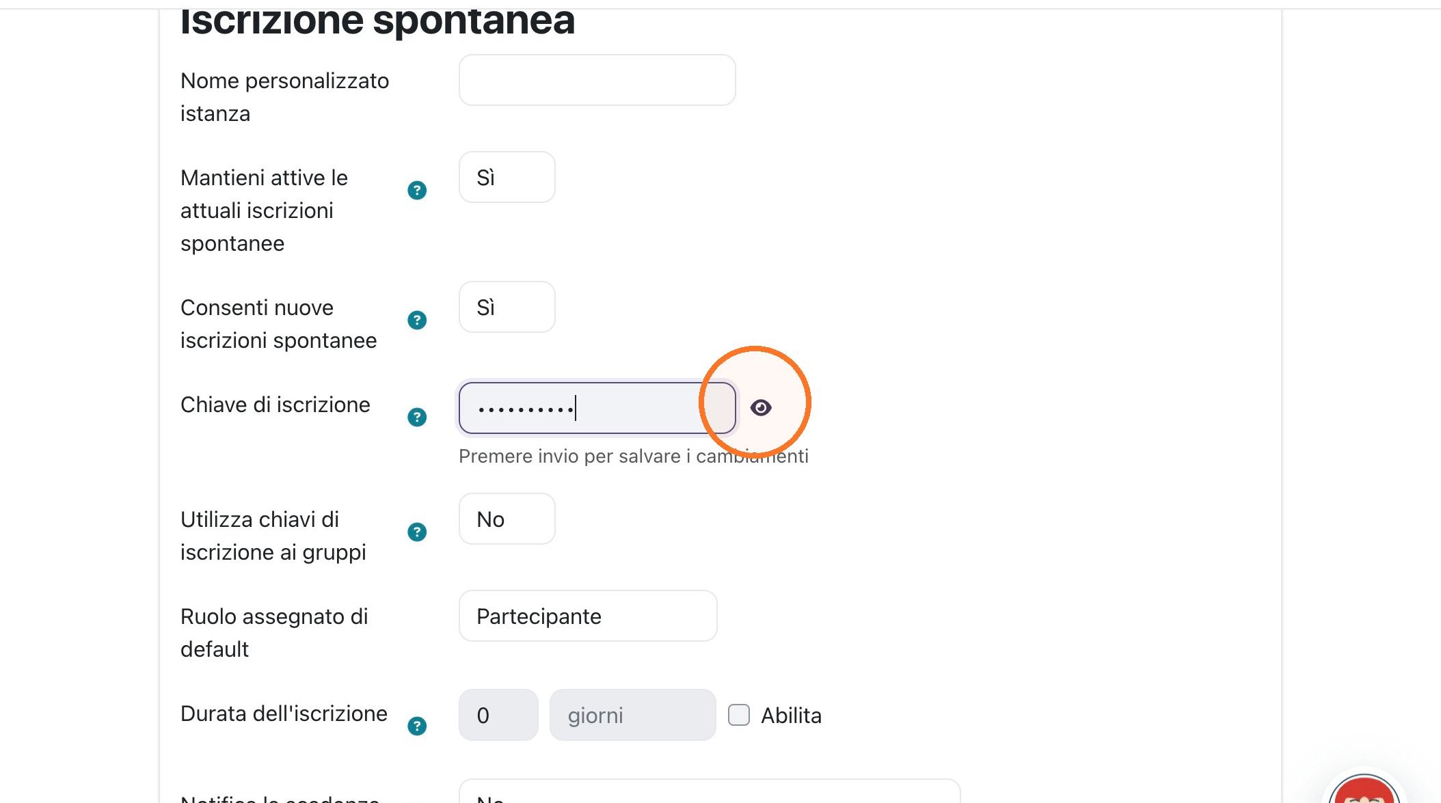Screen dimensions: 1441x803
Task: Open the Ruolo assegnato Partecipante dropdown
Action: (x=588, y=616)
